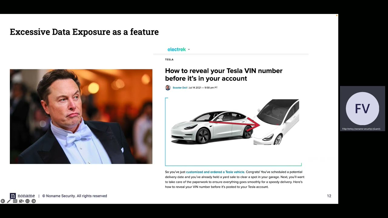This screenshot has width=388, height=218.
Task: Click the slide title 'Excessive Data Exposure'
Action: point(84,32)
